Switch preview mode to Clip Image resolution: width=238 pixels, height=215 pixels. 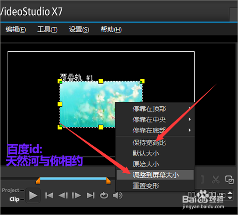[14, 199]
